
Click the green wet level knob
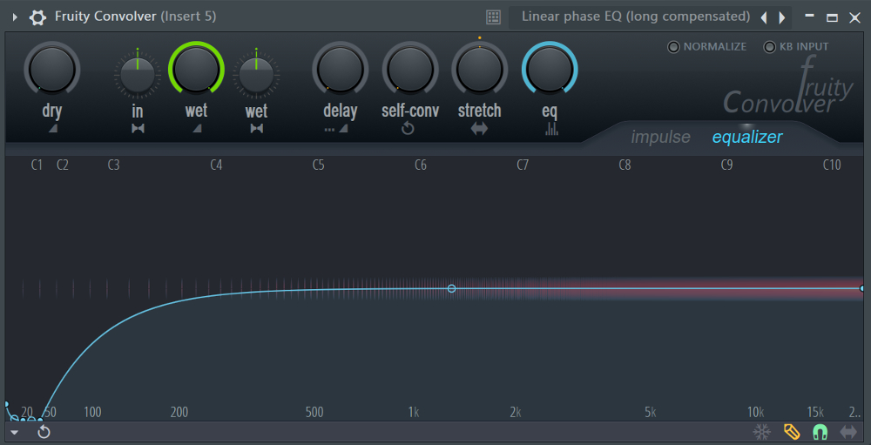coord(196,69)
